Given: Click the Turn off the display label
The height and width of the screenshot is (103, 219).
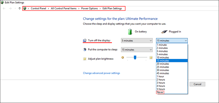Looking at the screenshot, I should [x=99, y=40].
